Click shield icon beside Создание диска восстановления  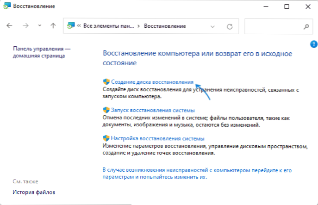click(x=106, y=82)
